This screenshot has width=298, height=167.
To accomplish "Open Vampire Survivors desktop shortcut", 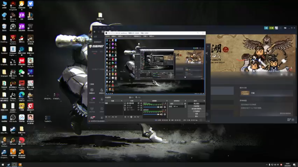I will pos(13,39).
